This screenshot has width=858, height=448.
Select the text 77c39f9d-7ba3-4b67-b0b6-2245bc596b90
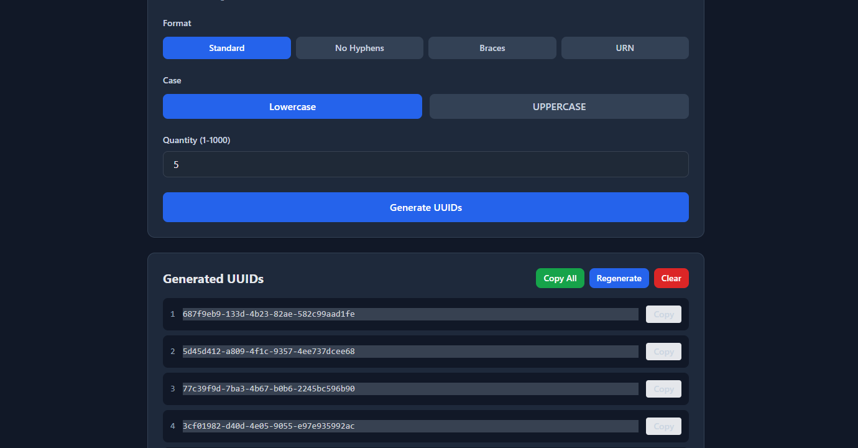[x=269, y=389]
